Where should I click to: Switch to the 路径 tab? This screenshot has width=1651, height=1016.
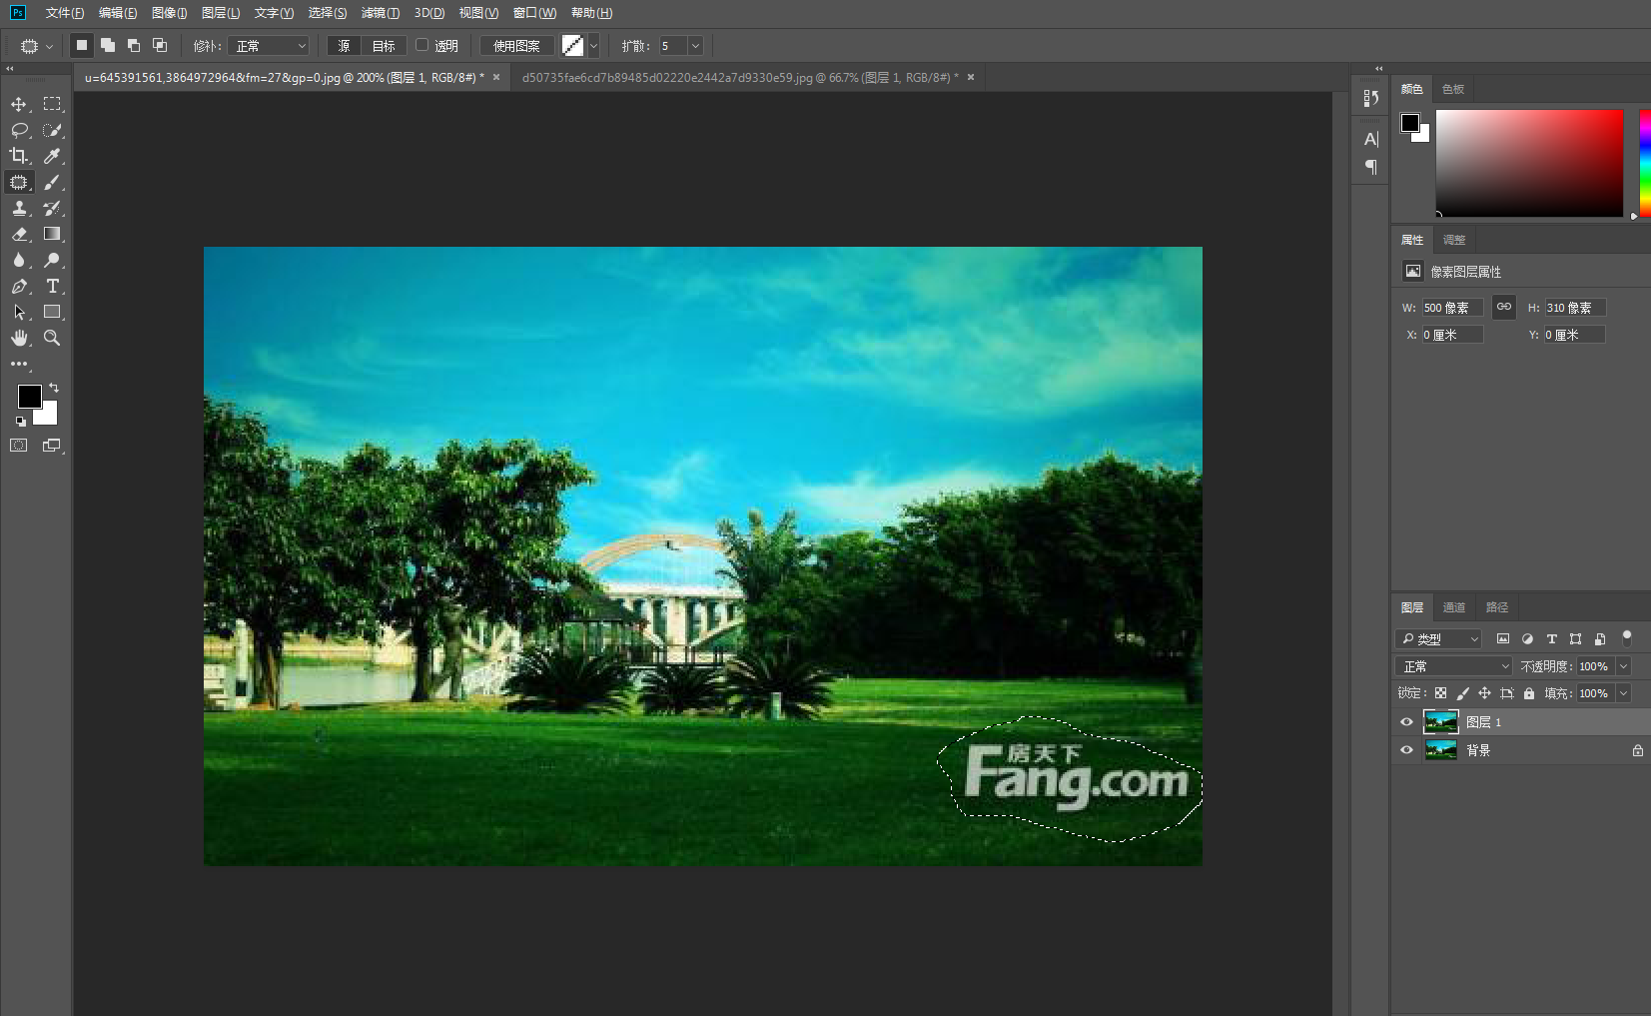1497,607
